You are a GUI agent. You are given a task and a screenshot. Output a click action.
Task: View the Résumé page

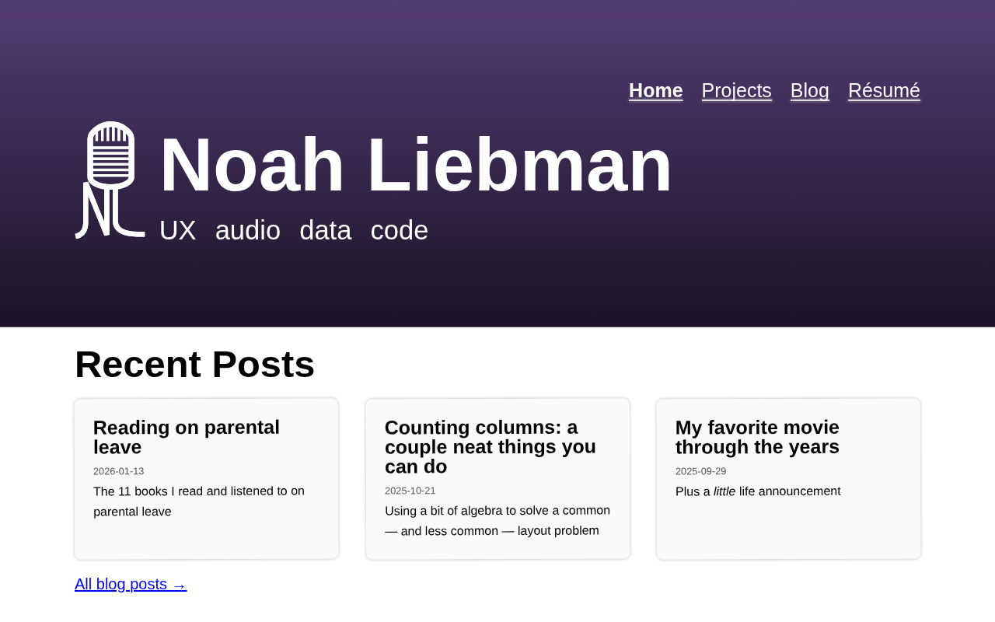pos(884,90)
